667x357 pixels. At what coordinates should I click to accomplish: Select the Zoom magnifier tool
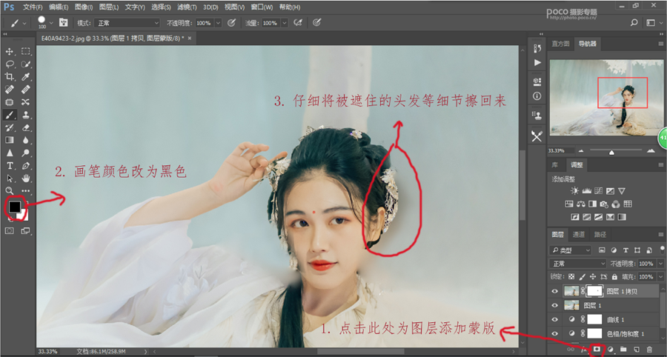click(10, 190)
